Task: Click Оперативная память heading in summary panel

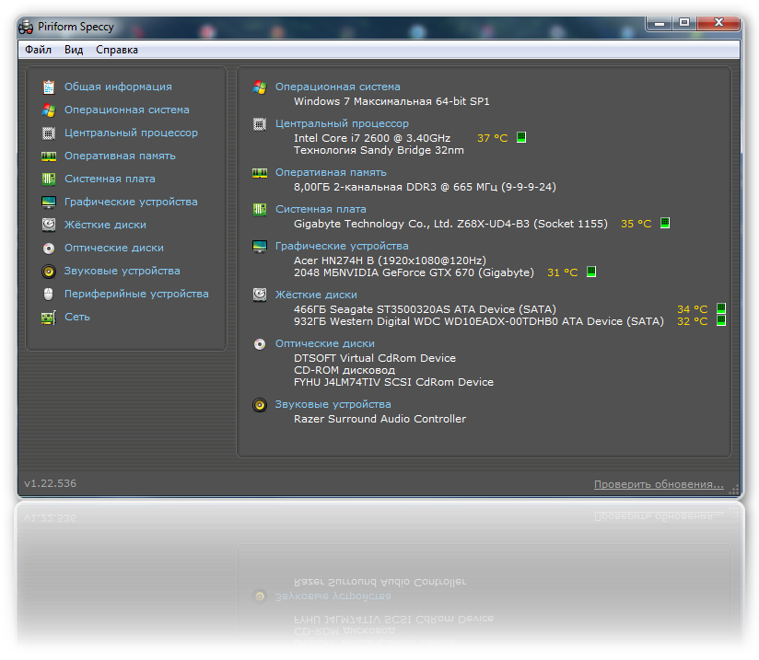Action: coord(331,173)
